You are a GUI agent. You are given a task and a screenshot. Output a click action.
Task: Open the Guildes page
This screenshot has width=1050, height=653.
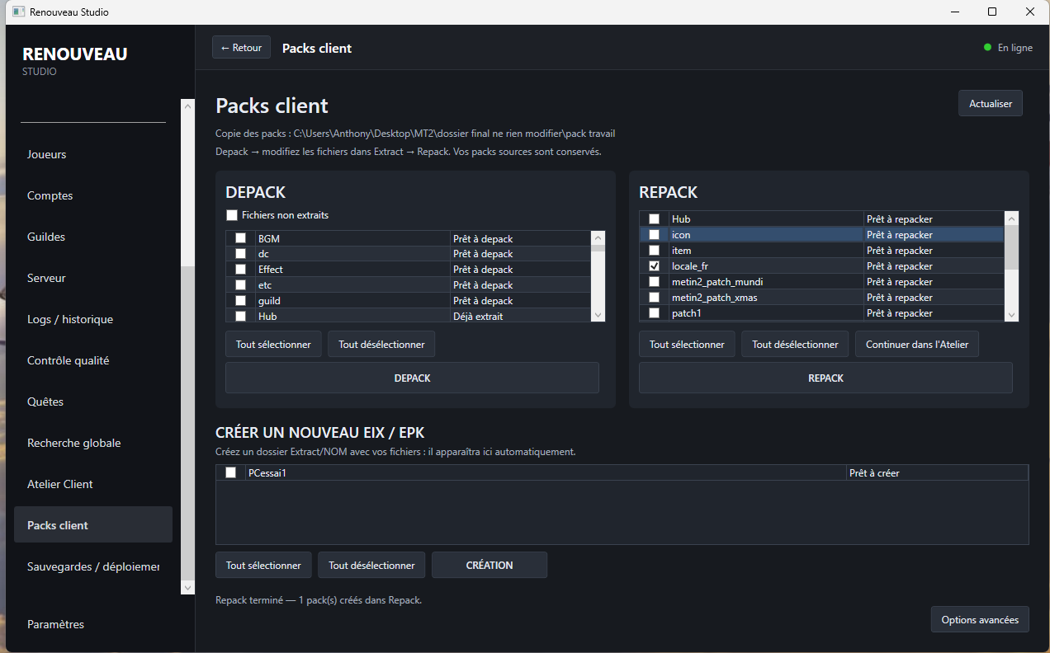click(x=93, y=237)
